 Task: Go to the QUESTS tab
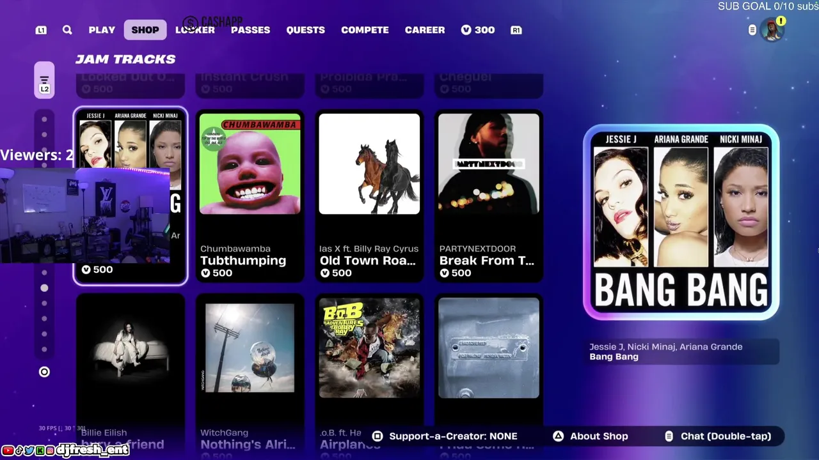pyautogui.click(x=305, y=30)
